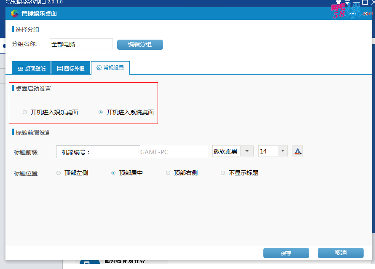Cancel with the 取消 button
The width and height of the screenshot is (375, 269).
[x=340, y=253]
